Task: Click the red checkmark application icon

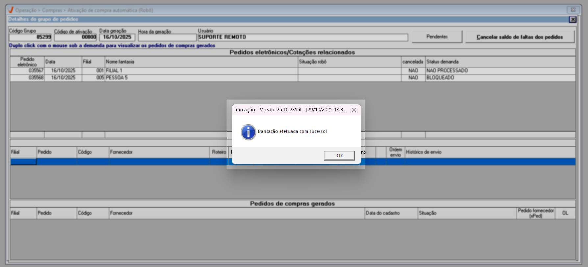Action: pyautogui.click(x=11, y=10)
